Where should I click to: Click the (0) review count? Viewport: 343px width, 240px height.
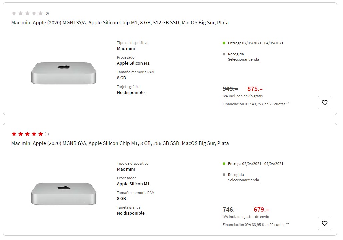47,13
